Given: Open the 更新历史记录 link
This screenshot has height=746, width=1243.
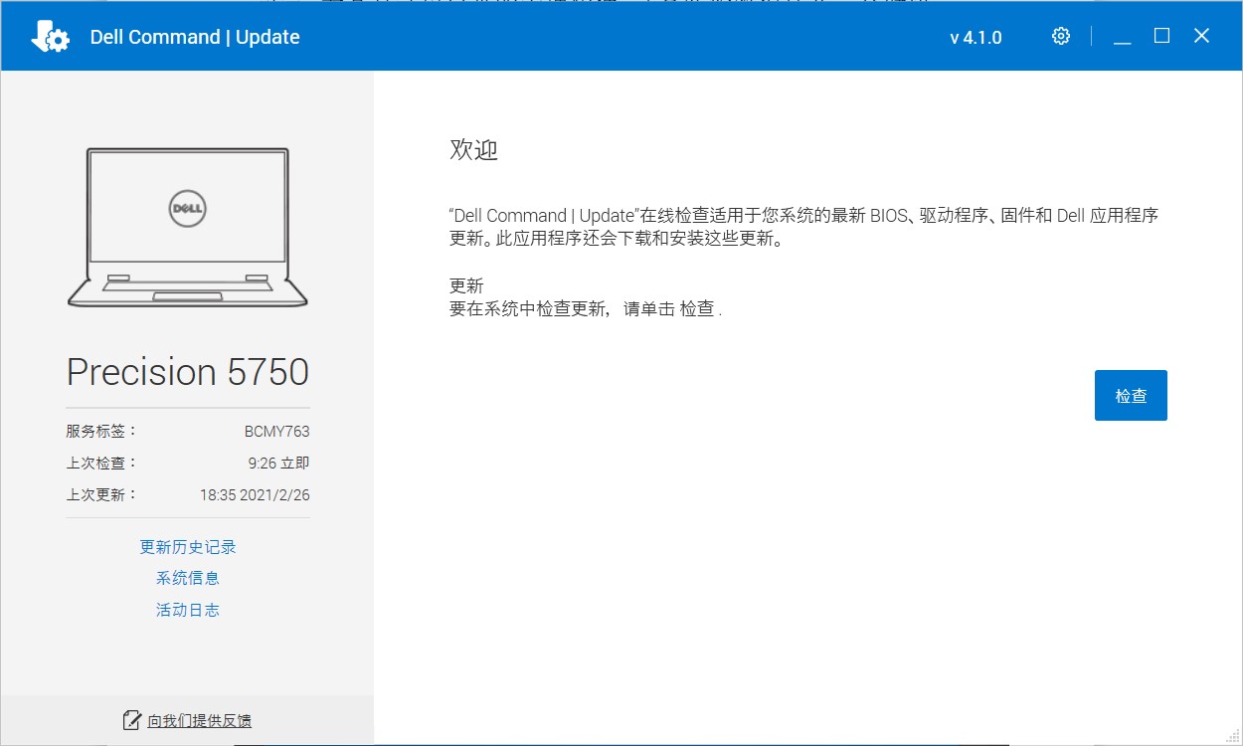Looking at the screenshot, I should click(x=188, y=547).
